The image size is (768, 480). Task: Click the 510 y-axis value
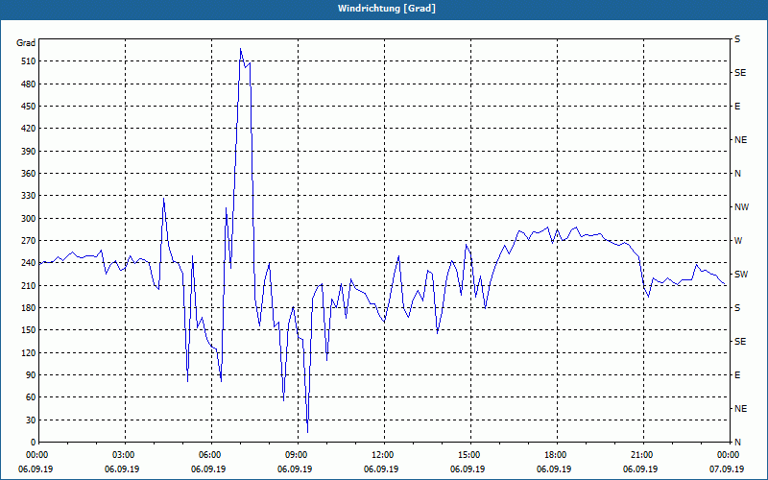click(x=29, y=61)
